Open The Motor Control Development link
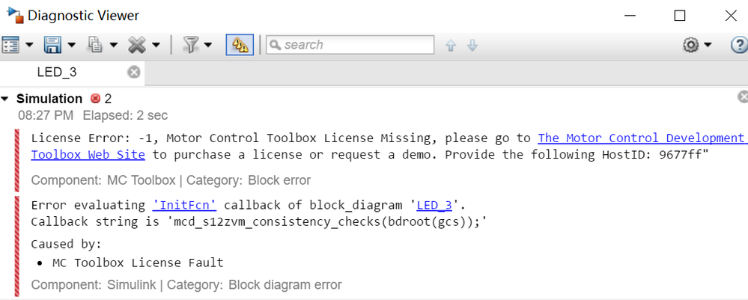 coord(642,138)
